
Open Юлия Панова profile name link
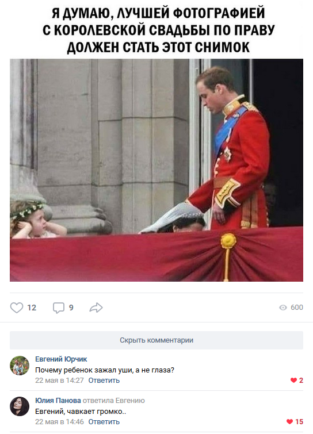pos(58,400)
